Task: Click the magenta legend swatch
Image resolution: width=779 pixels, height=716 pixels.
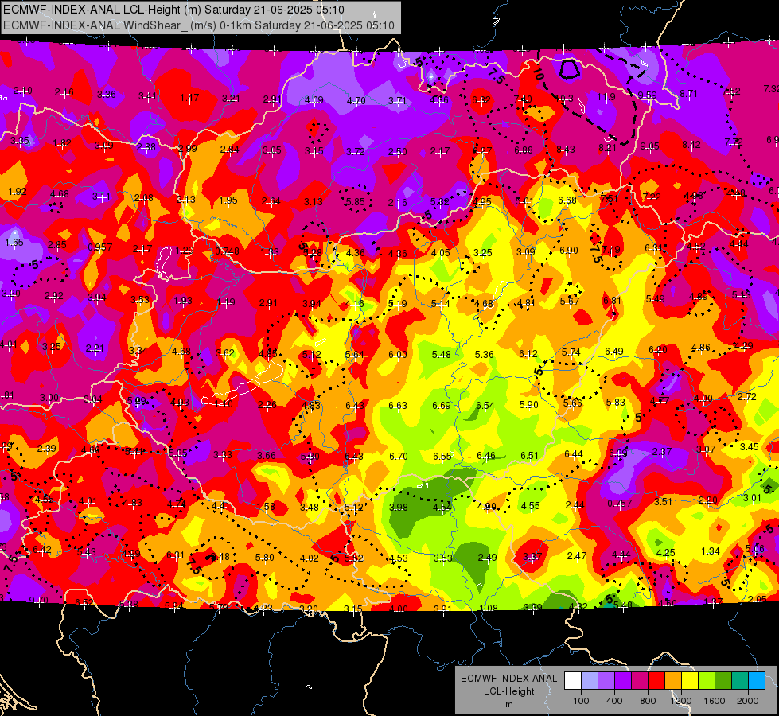Action: pyautogui.click(x=640, y=681)
